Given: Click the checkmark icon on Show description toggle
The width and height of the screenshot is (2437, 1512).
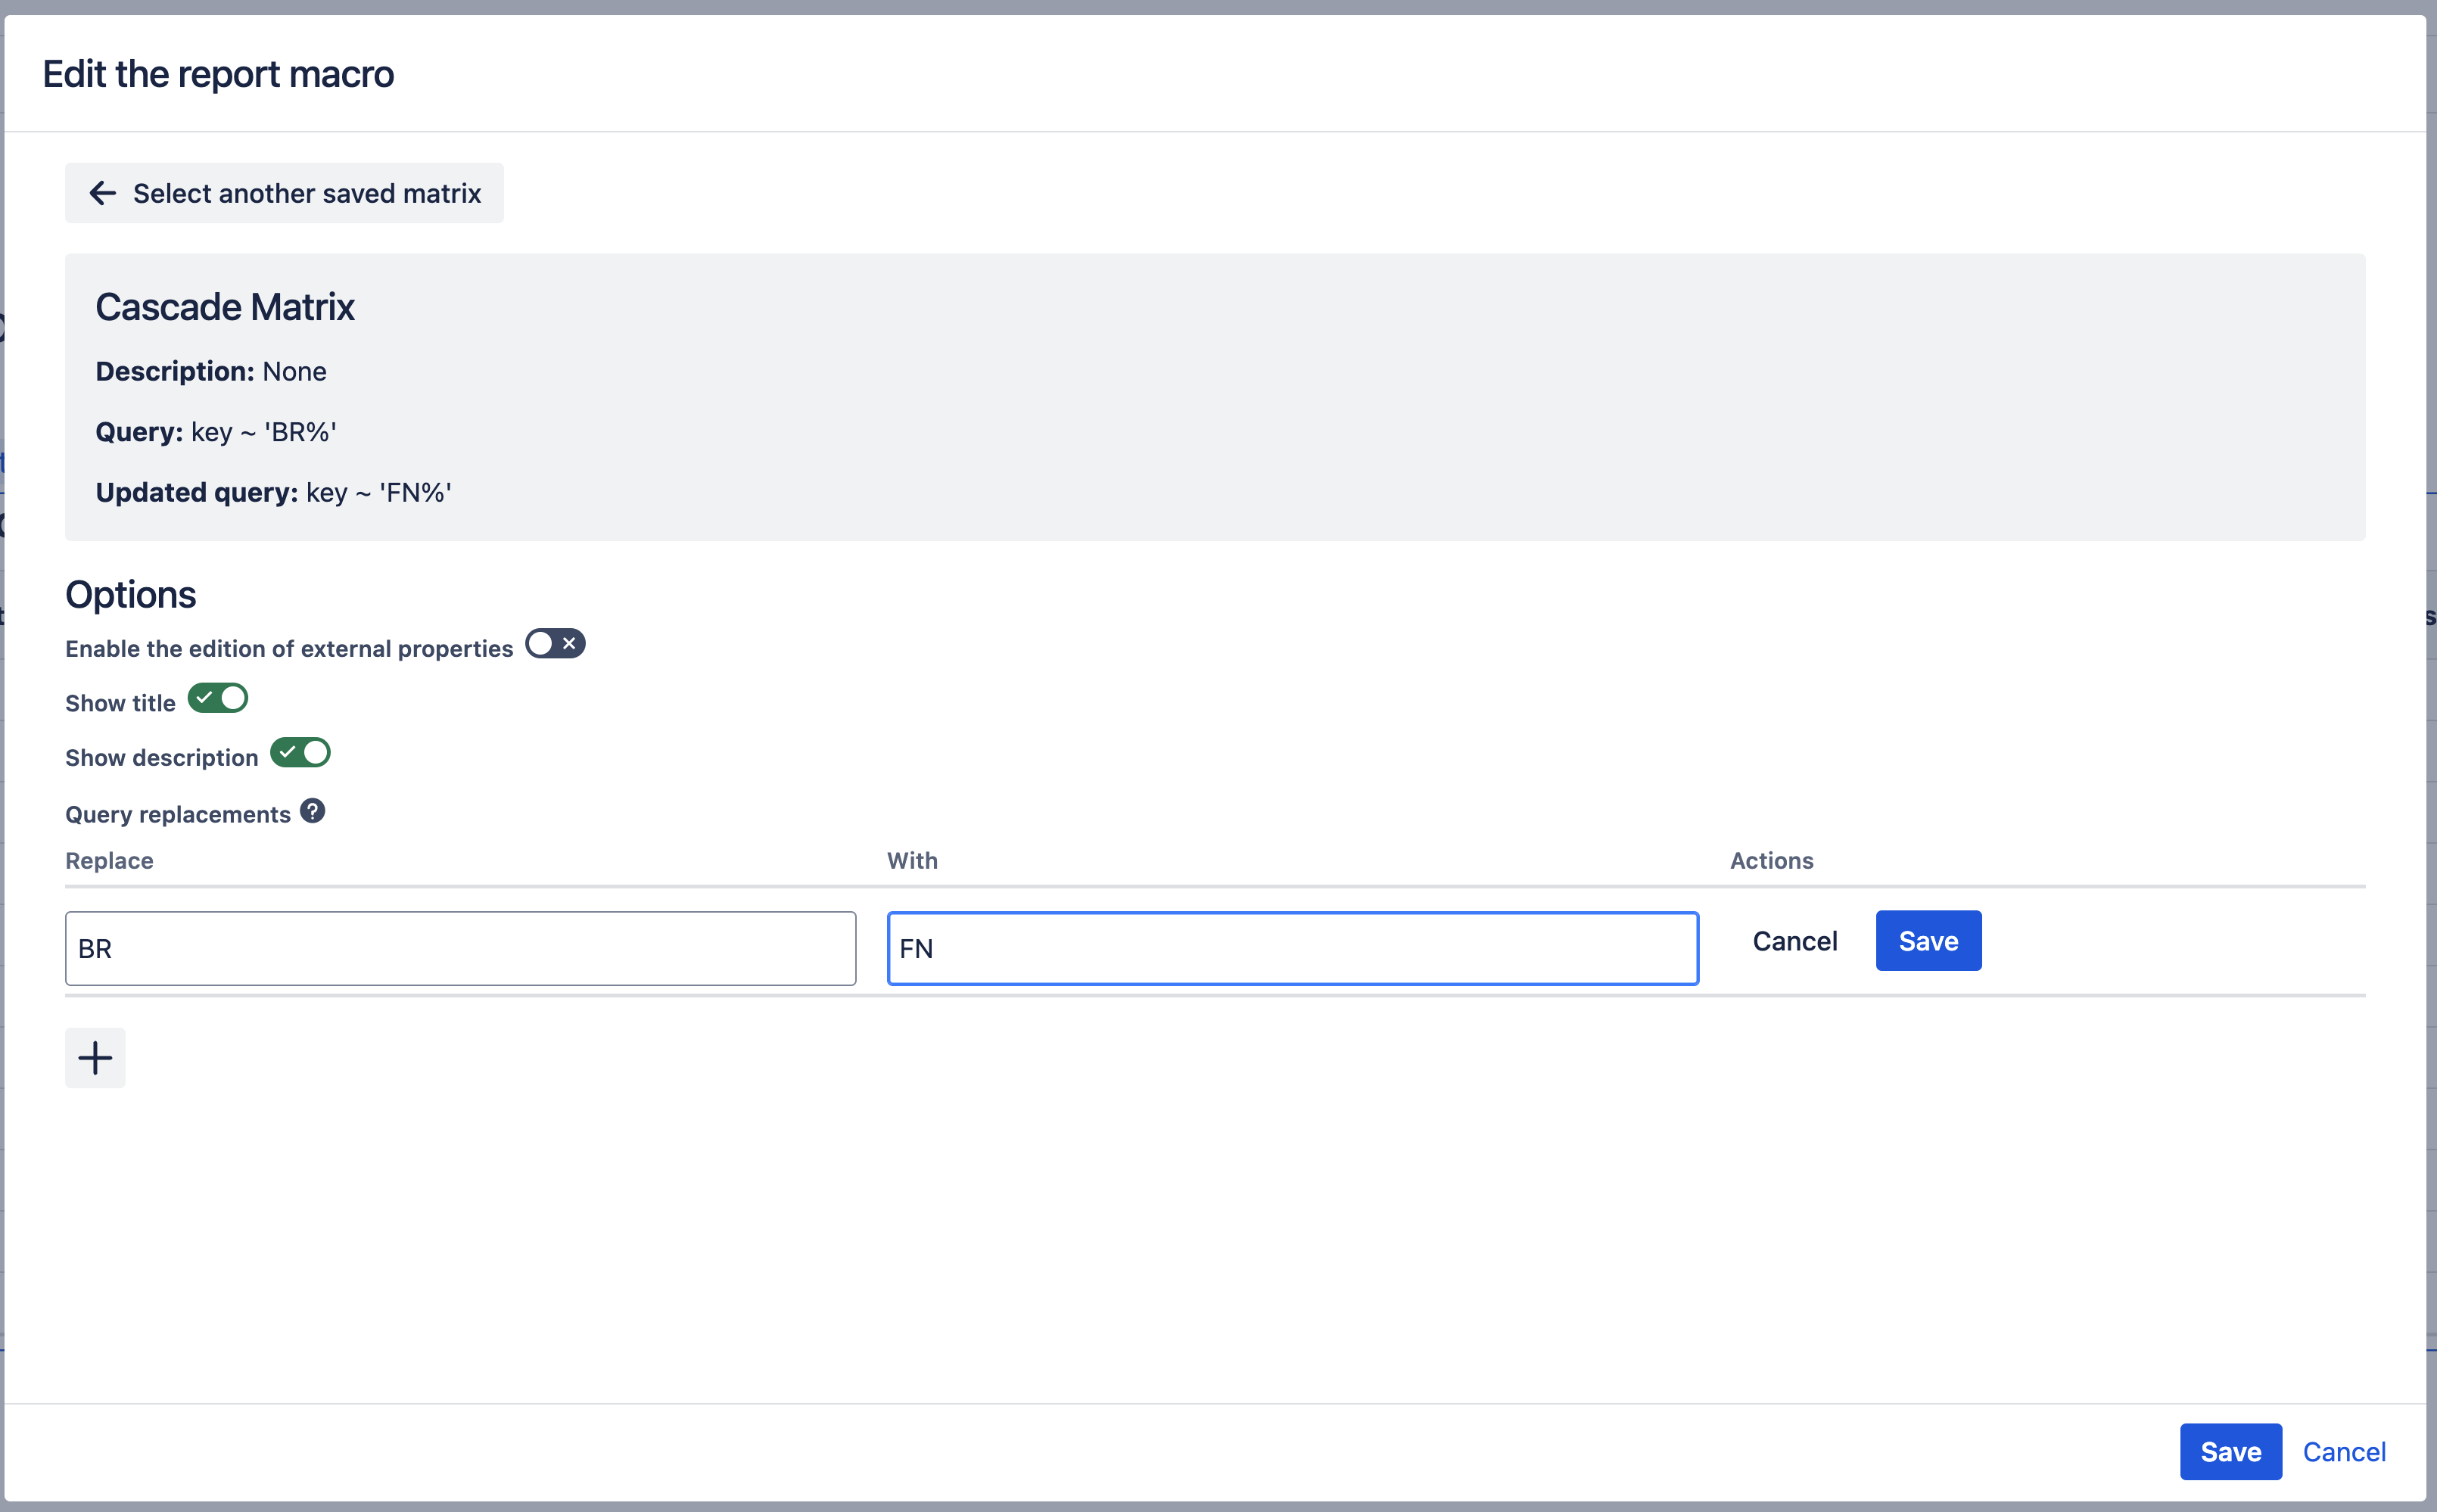Looking at the screenshot, I should click(284, 752).
